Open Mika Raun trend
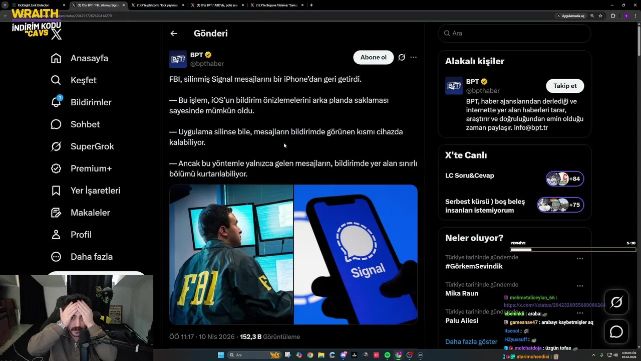 click(x=462, y=293)
